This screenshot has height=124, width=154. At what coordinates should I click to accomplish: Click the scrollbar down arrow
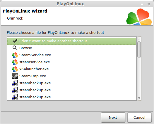pos(139,98)
